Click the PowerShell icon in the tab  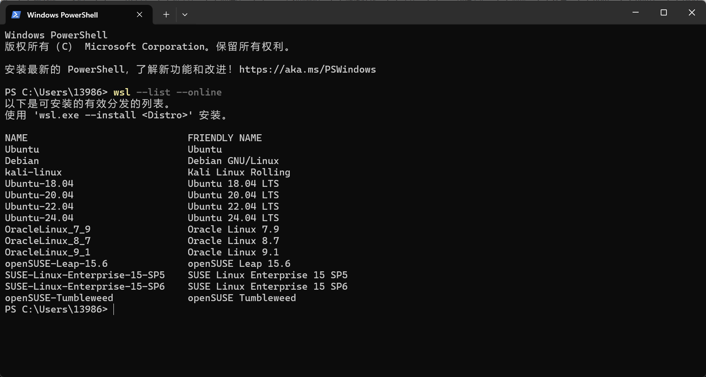[x=16, y=15]
